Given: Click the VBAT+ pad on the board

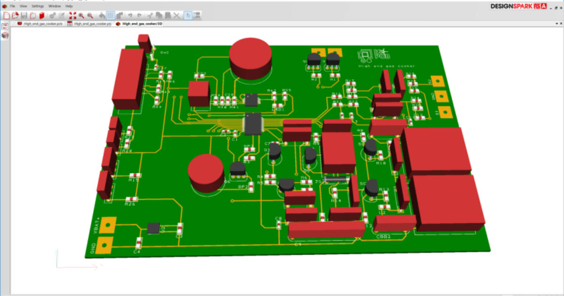Looking at the screenshot, I should click(109, 225).
